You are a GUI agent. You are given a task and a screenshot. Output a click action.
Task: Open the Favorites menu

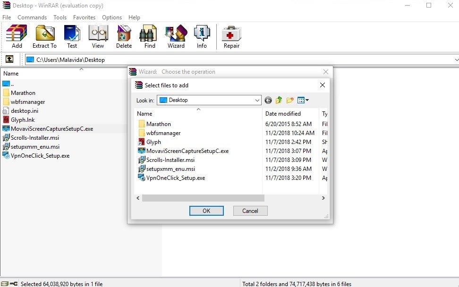(x=85, y=17)
